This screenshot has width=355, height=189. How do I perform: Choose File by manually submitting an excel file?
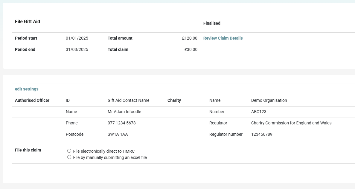point(69,157)
